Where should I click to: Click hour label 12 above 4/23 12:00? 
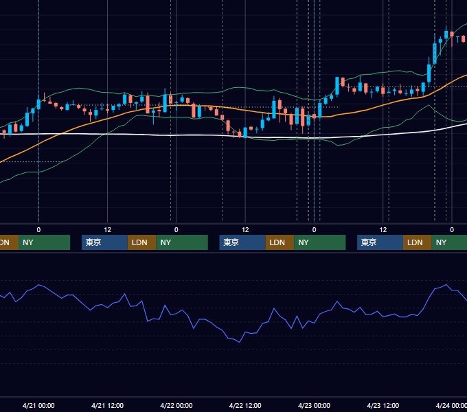tap(383, 230)
